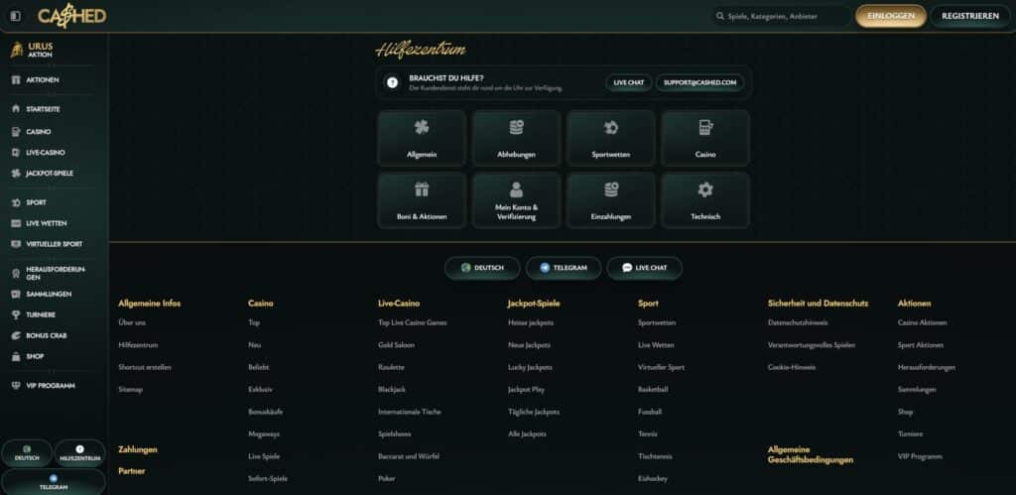Image resolution: width=1016 pixels, height=495 pixels.
Task: Open the Sitemap footer link
Action: point(130,390)
